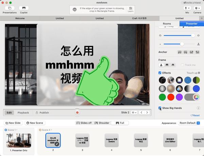Uncheck the Effects checkbox
204x156 pixels.
pyautogui.click(x=160, y=73)
